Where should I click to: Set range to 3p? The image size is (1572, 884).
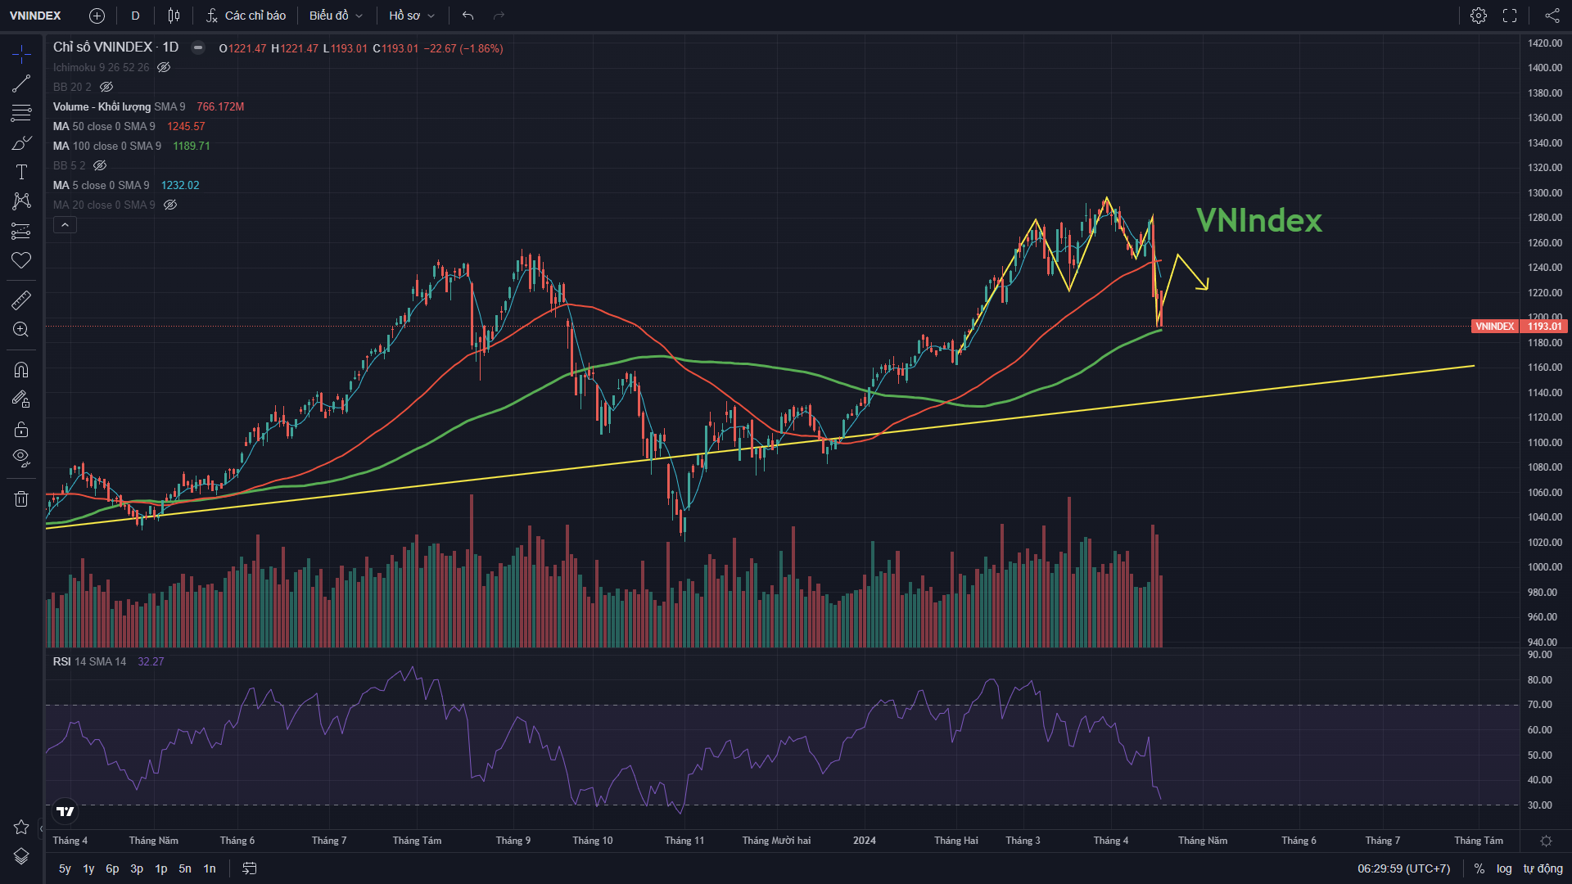pos(137,868)
